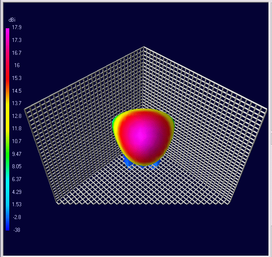Image resolution: width=272 pixels, height=257 pixels.
Task: Click the '12.8' scale value
Action: click(17, 116)
